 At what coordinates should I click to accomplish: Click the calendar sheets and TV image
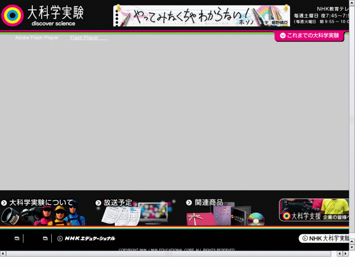[136, 214]
